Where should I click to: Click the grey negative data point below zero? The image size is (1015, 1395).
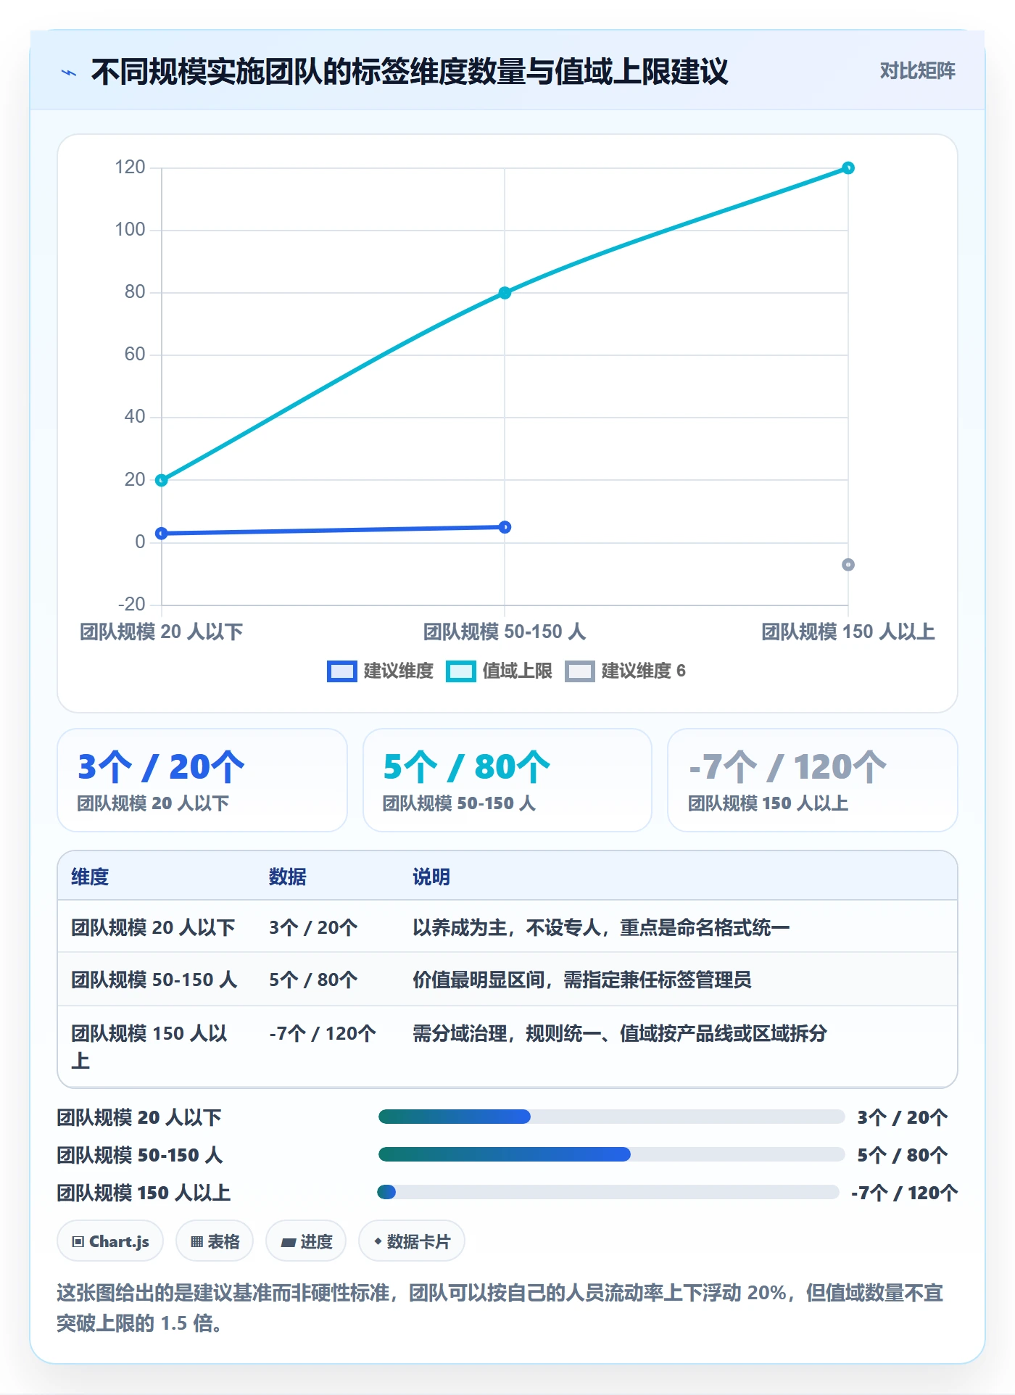pyautogui.click(x=848, y=565)
